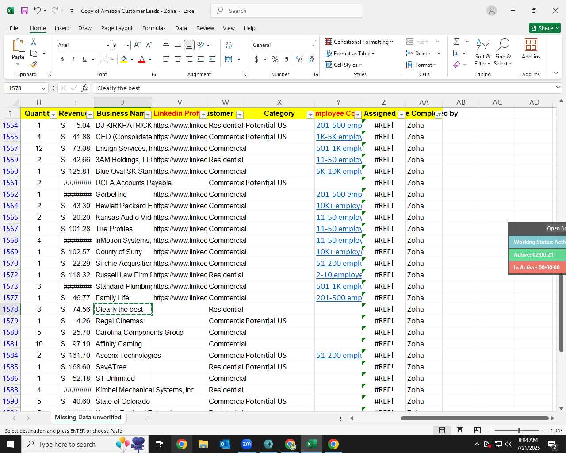
Task: Click the Insert Function fx icon
Action: (84, 88)
